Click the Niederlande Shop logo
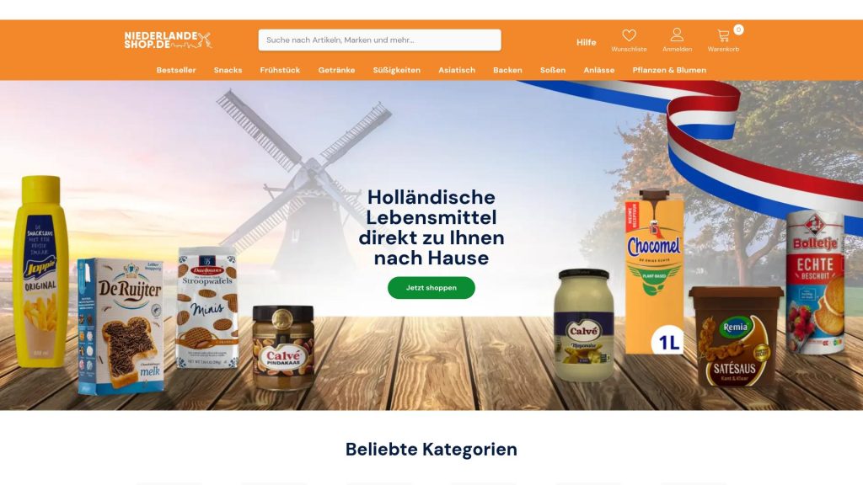The width and height of the screenshot is (863, 485). 168,40
